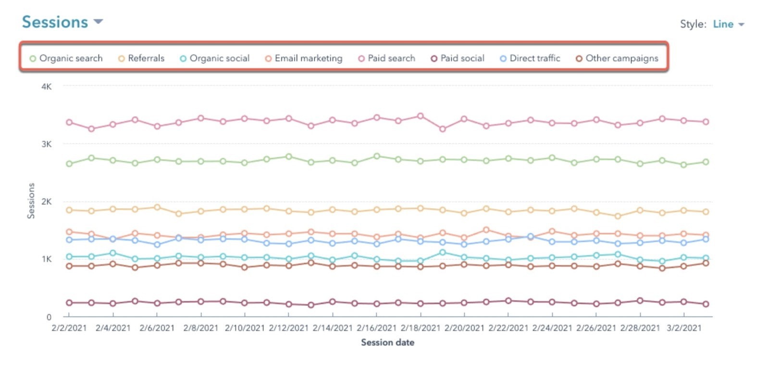Viewport: 769px width, 370px height.
Task: Click the Paid search data point on 2/18/2021
Action: click(x=421, y=116)
